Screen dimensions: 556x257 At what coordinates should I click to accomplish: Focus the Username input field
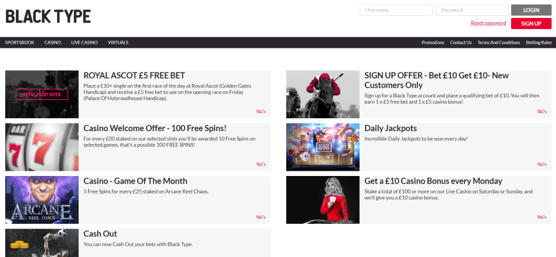tap(396, 10)
